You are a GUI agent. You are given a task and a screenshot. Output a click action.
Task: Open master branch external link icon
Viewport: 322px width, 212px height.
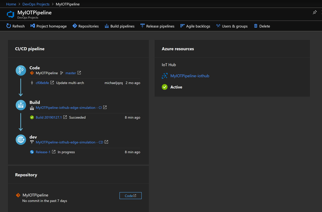(x=79, y=73)
